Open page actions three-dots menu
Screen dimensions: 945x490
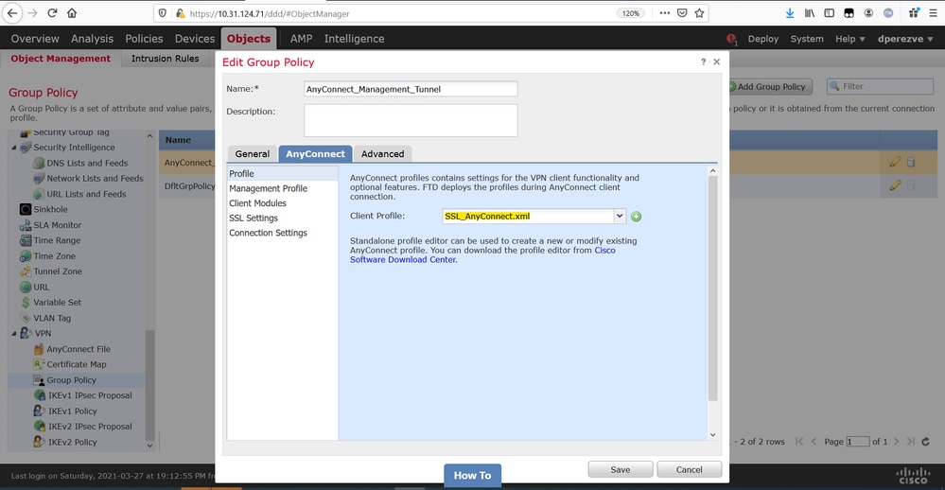click(664, 12)
